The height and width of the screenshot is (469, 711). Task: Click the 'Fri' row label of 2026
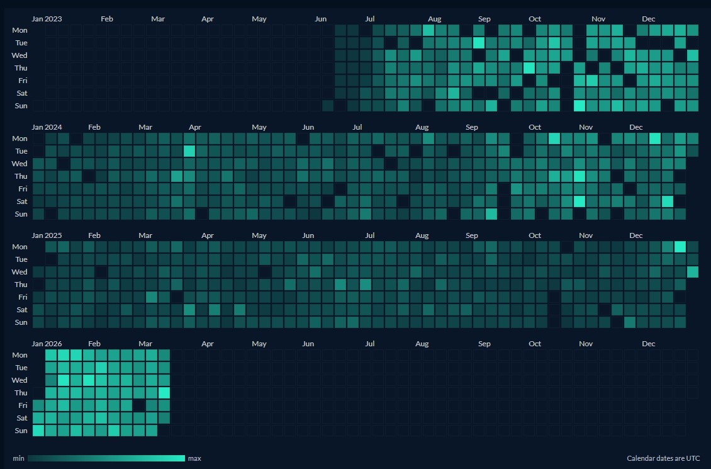[x=23, y=405]
